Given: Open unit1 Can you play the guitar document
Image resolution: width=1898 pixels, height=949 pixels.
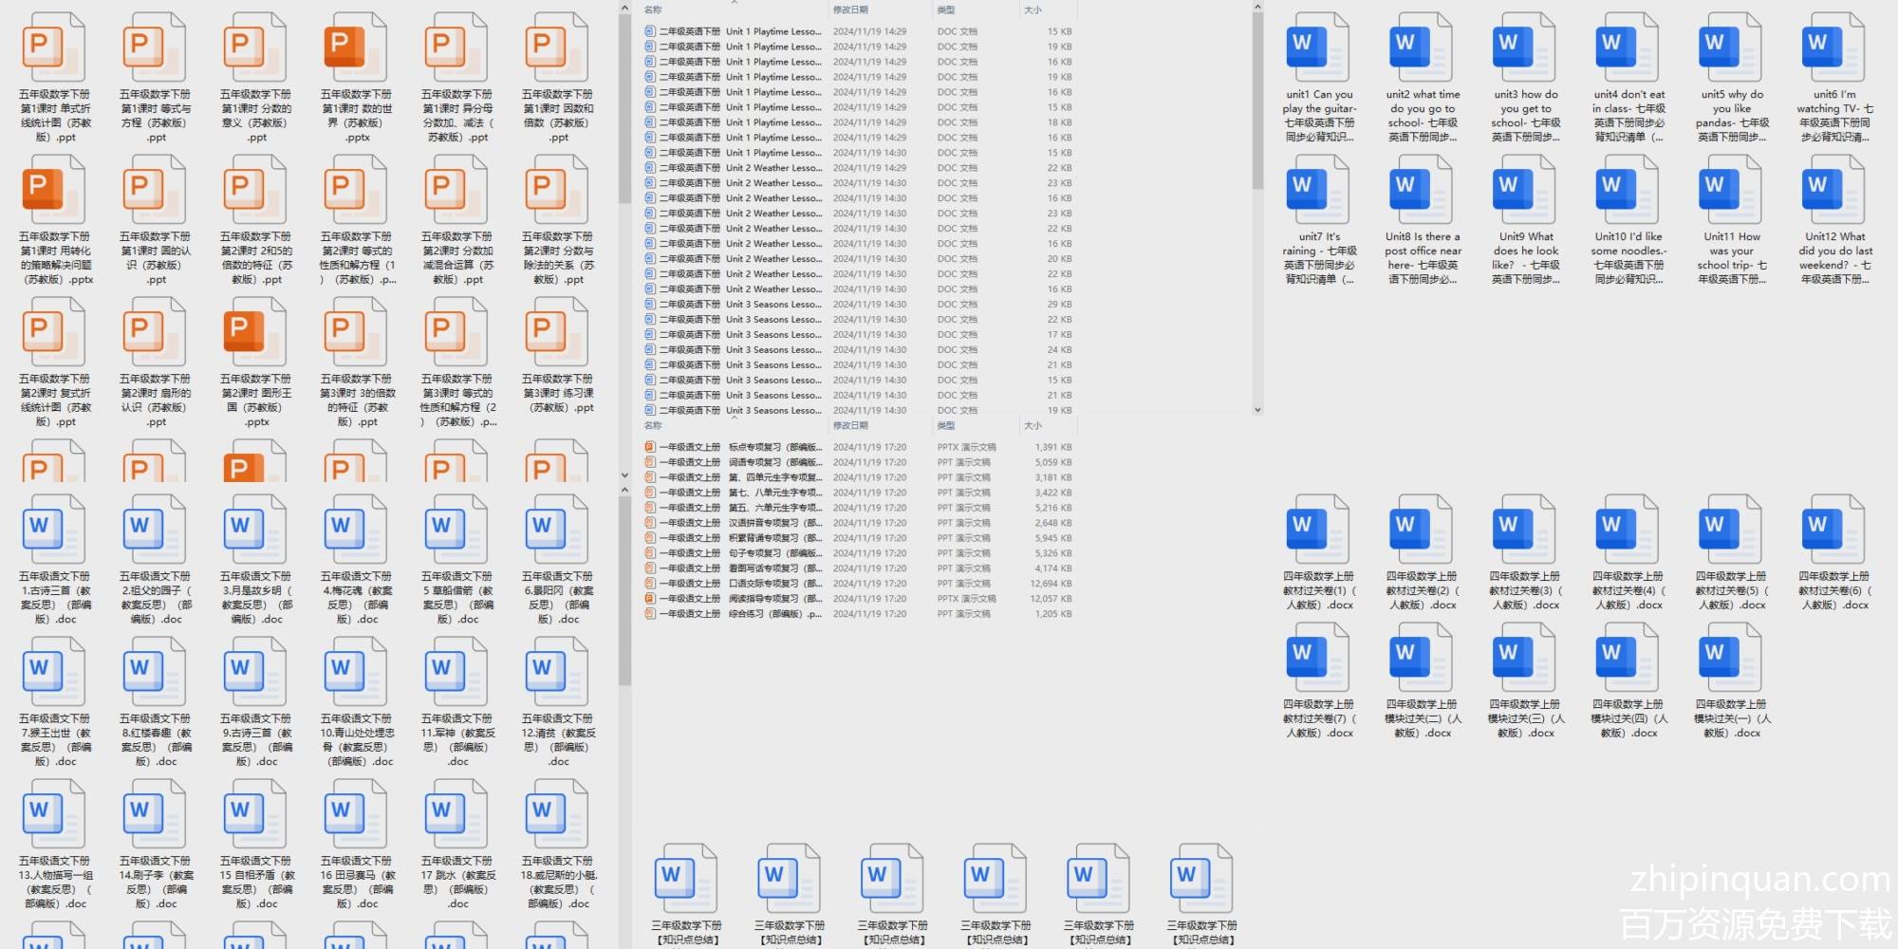Looking at the screenshot, I should 1318,47.
